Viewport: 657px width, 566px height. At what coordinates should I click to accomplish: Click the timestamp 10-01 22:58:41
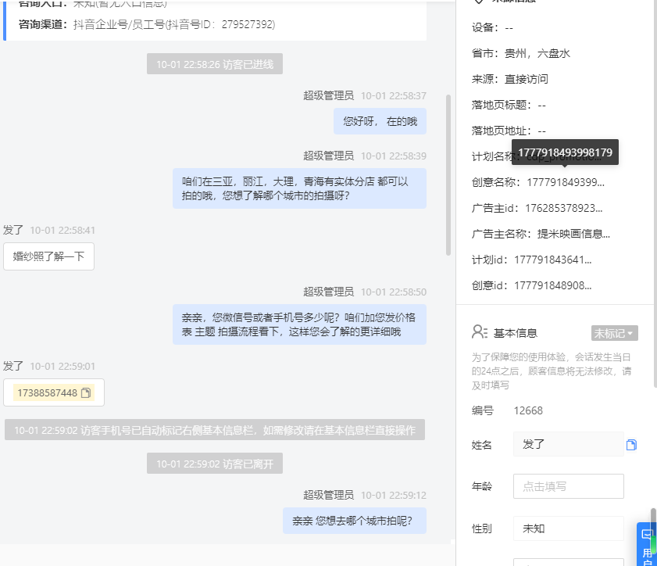pos(62,230)
